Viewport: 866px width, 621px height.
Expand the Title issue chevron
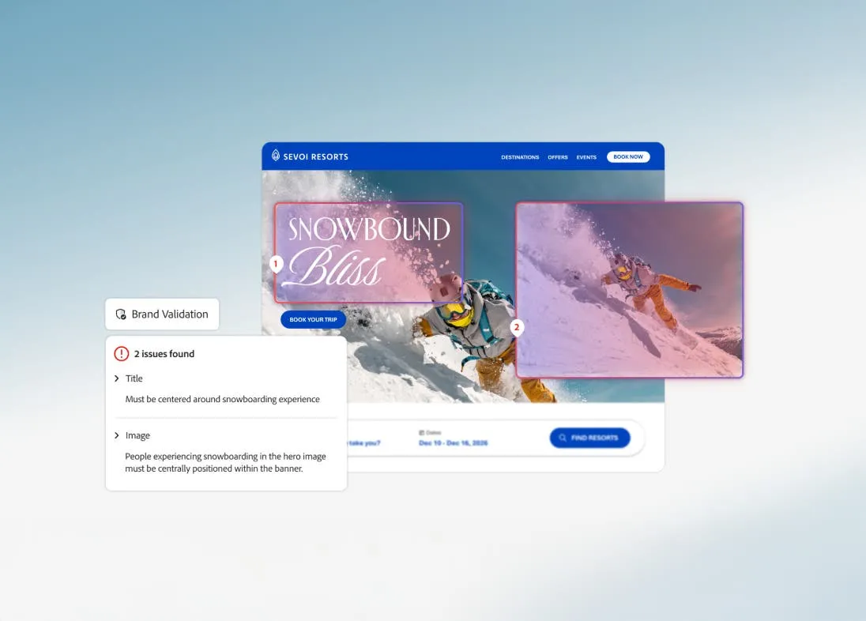click(x=116, y=378)
